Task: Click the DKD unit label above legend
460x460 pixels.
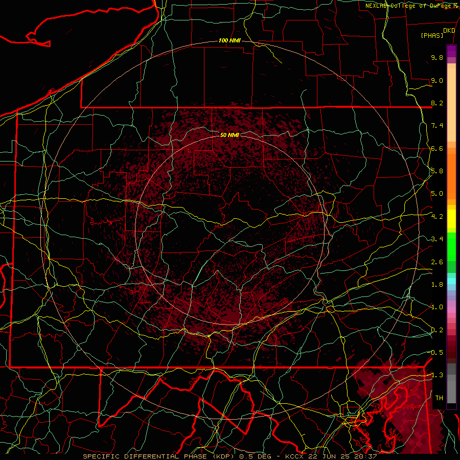Action: pos(449,31)
